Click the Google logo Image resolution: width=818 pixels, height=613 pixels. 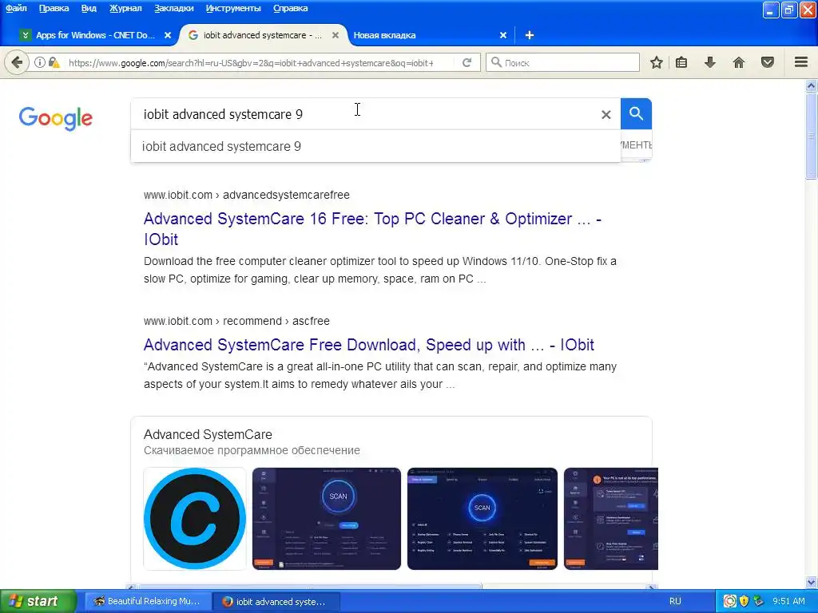[56, 118]
